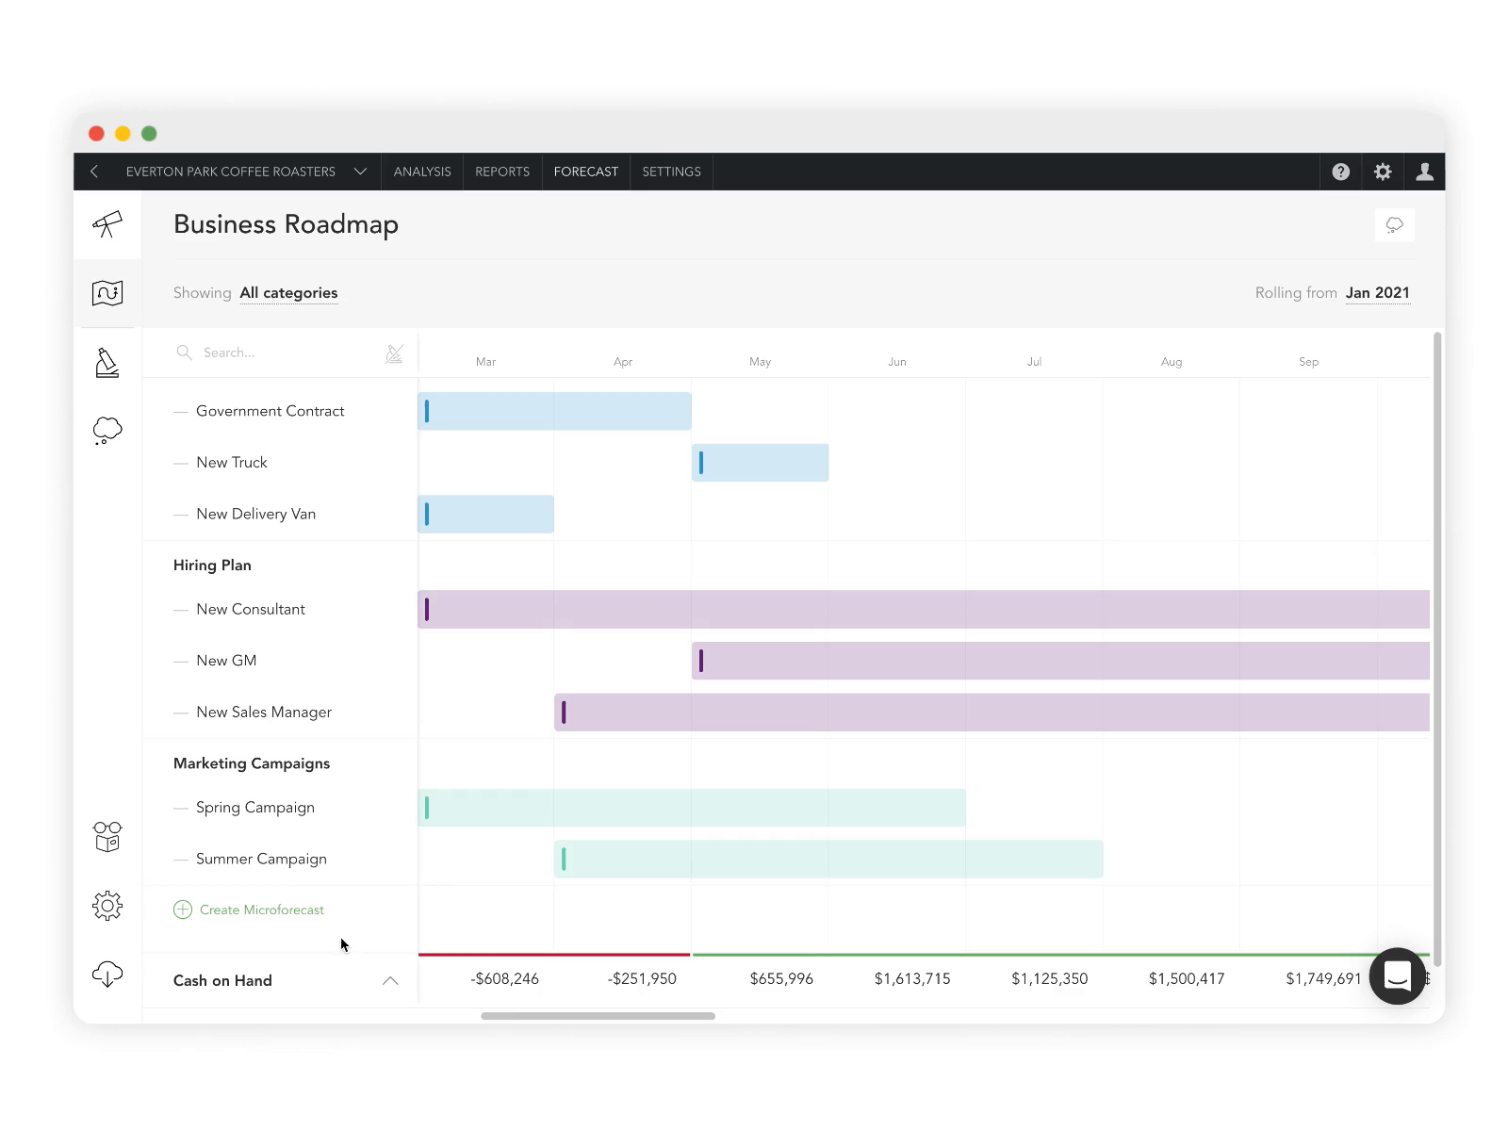The height and width of the screenshot is (1131, 1508).
Task: Select the roadmap map icon in sidebar
Action: (x=107, y=293)
